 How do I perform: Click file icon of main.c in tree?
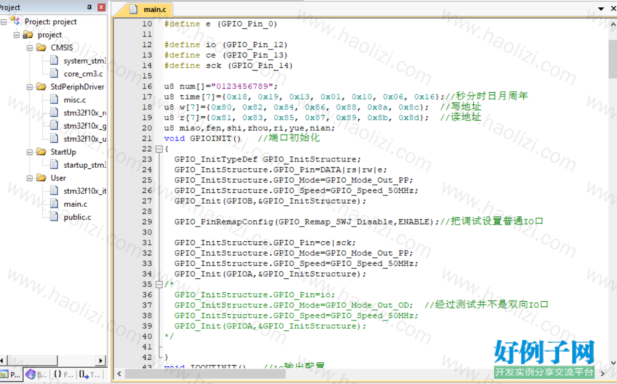point(54,204)
